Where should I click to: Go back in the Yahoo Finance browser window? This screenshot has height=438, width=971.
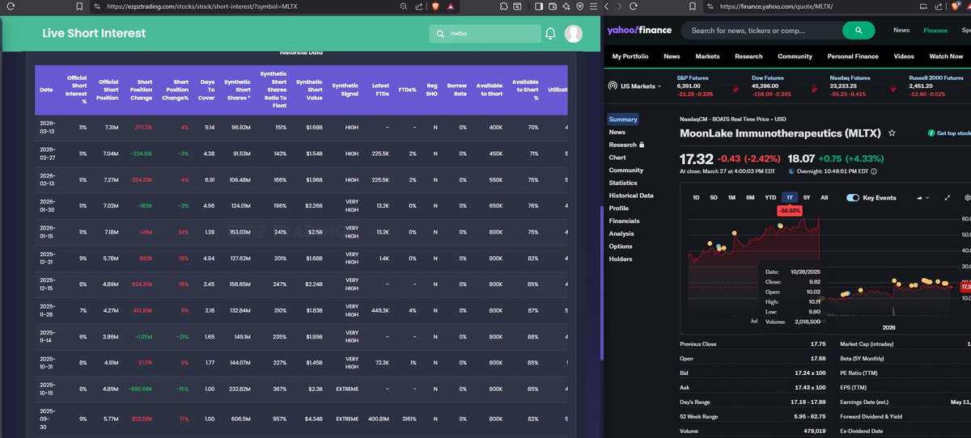click(x=608, y=6)
